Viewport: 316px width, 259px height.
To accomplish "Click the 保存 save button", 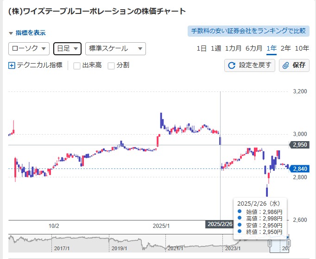I will coord(294,65).
